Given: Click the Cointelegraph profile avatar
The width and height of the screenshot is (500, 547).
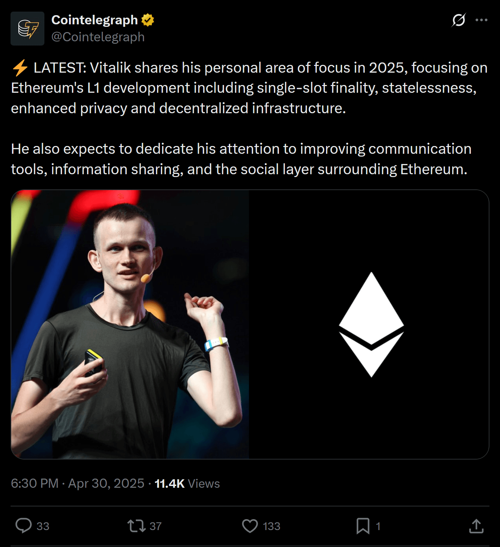Looking at the screenshot, I should click(x=27, y=29).
